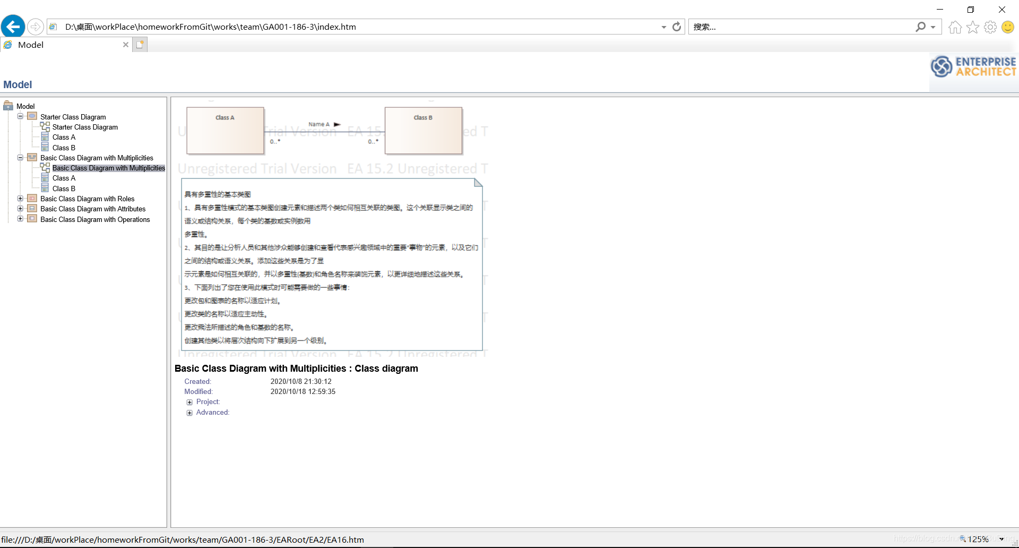The width and height of the screenshot is (1019, 548).
Task: Click the Model root package icon
Action: coord(8,106)
